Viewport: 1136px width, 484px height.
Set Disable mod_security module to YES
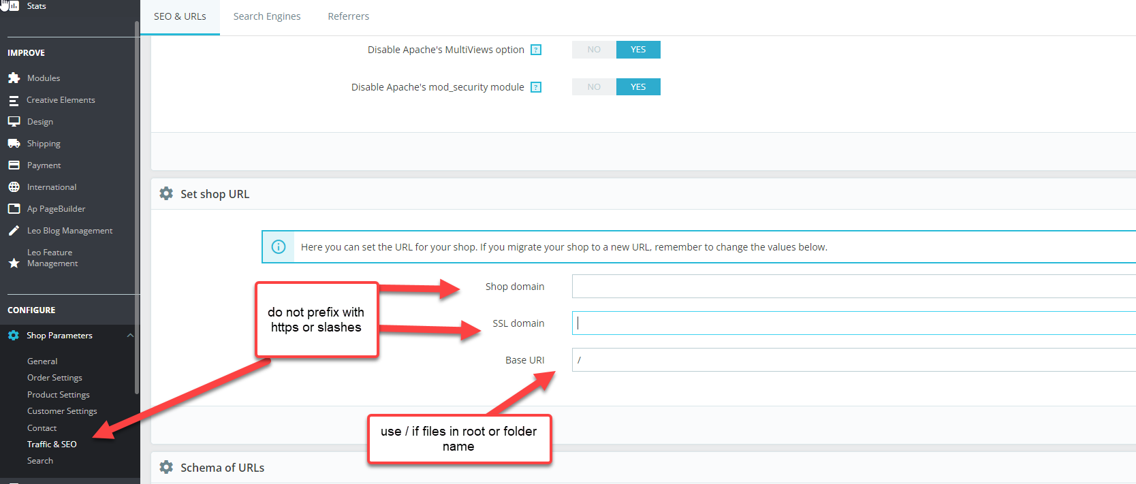[x=638, y=87]
